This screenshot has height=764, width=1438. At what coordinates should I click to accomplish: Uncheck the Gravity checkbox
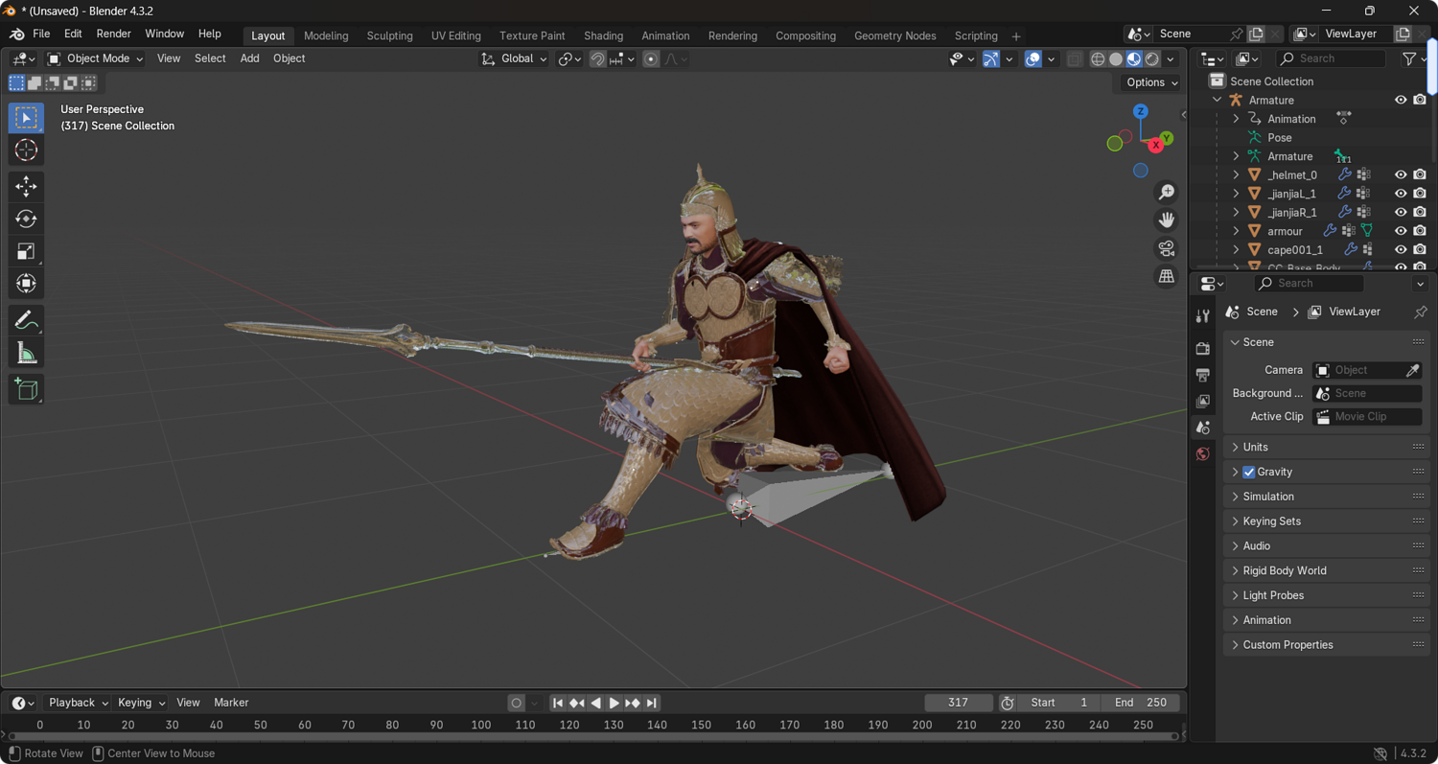point(1249,473)
